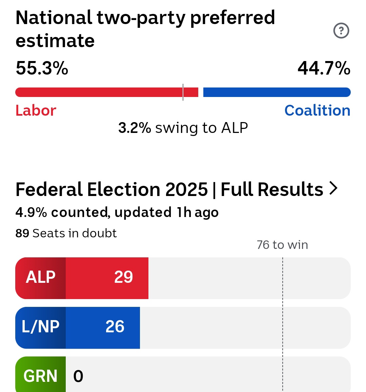Open Federal Election 2025 Full Results link

pos(177,189)
